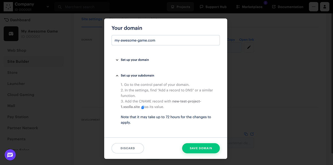
Task: Open the chat support bubble
Action: coord(10,155)
